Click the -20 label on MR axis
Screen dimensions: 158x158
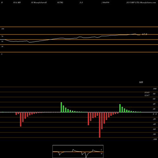click(154, 119)
